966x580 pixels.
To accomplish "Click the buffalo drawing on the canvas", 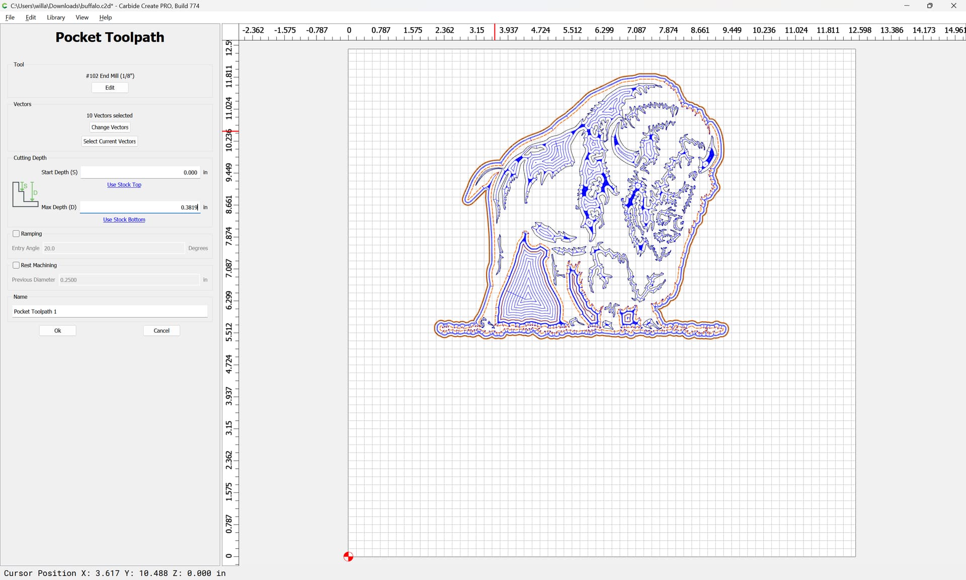I will [581, 206].
